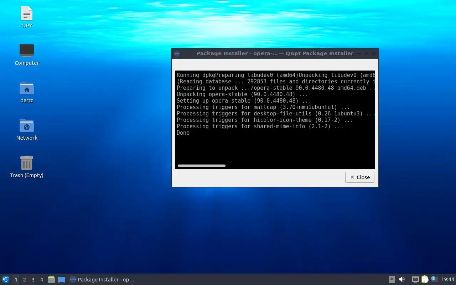The image size is (456, 285).
Task: Click the horizontal scrollbar in terminal output
Action: click(x=202, y=166)
